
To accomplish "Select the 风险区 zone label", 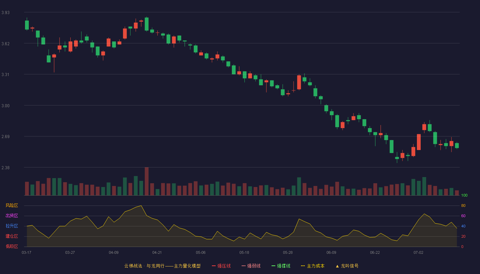I will pyautogui.click(x=12, y=206).
